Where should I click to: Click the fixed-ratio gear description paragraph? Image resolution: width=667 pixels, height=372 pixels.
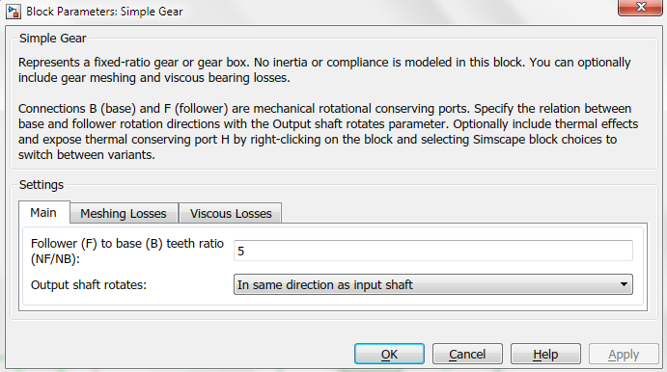tap(324, 70)
